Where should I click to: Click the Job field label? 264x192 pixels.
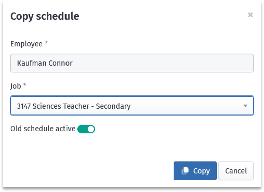tap(16, 86)
